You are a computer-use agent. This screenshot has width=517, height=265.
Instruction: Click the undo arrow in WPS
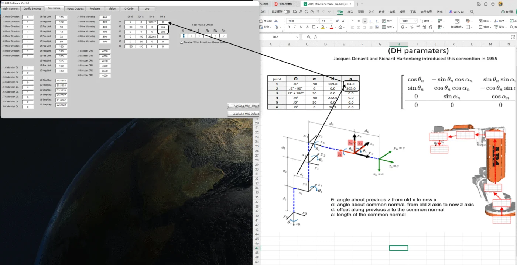point(318,12)
